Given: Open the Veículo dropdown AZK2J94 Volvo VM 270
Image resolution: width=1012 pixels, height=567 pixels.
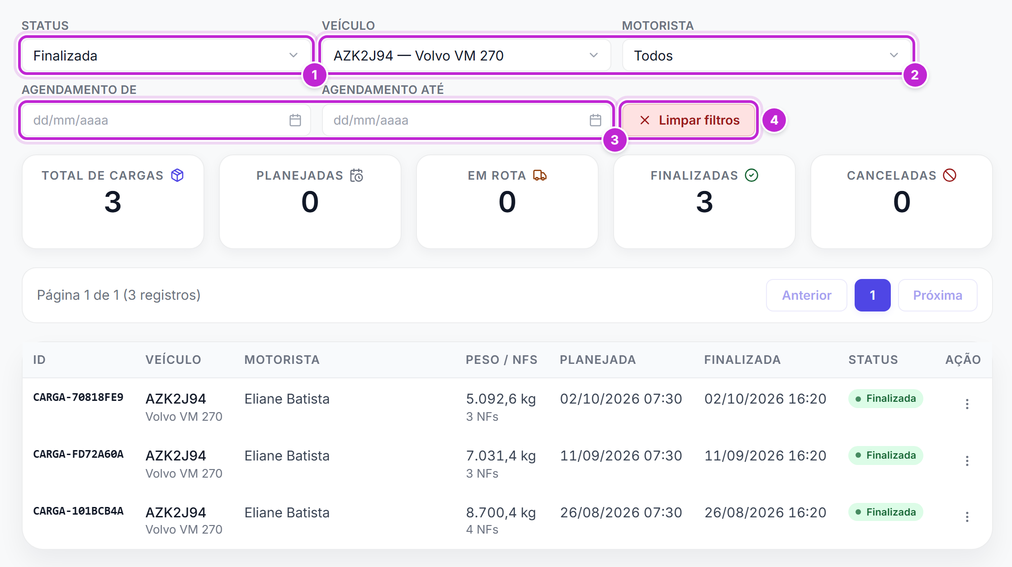Looking at the screenshot, I should (x=466, y=56).
